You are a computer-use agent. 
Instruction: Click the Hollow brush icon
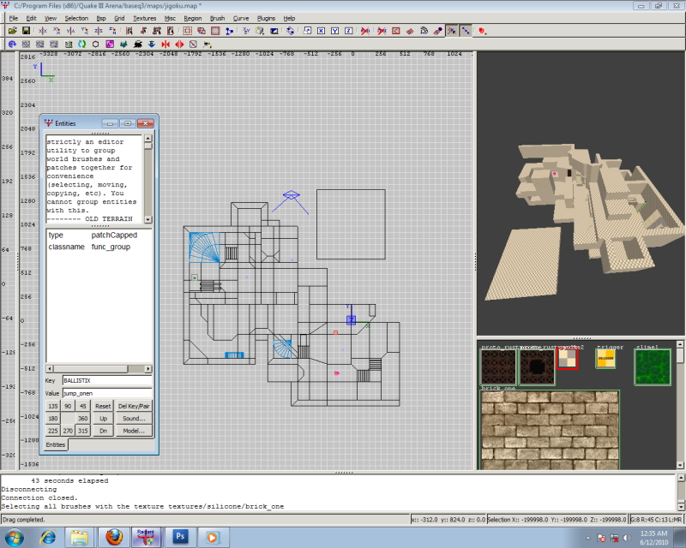(x=215, y=31)
